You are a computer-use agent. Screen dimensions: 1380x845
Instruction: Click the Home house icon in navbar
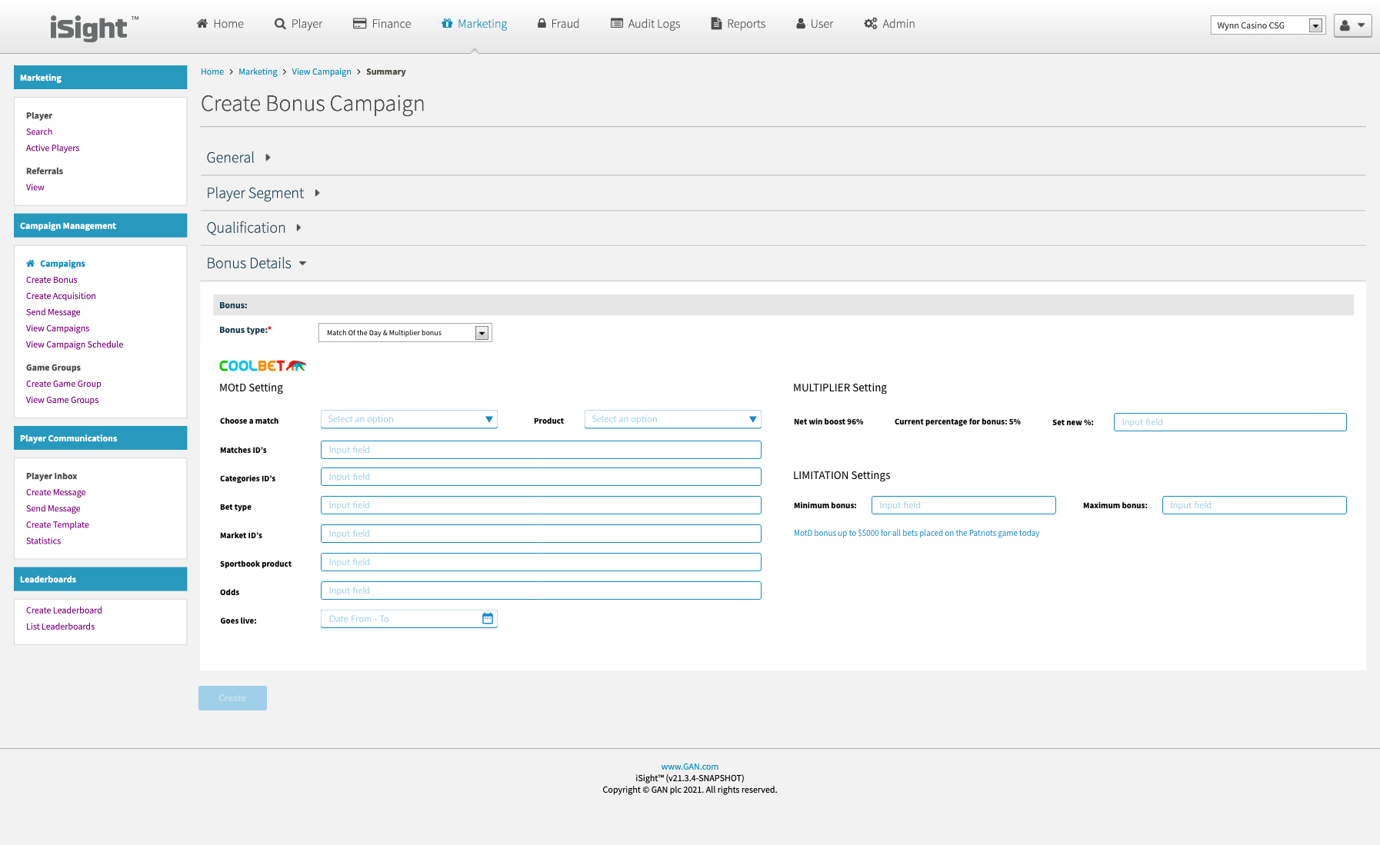point(202,24)
